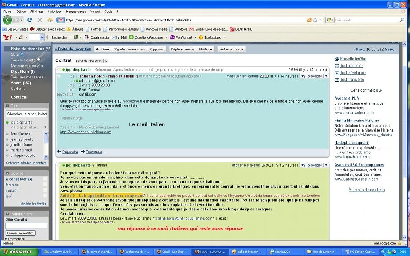Viewport: 410px width, 256px height.
Task: Click the Tout développer icon
Action: 337,73
